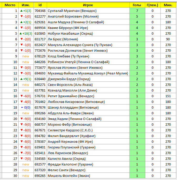The width and height of the screenshot is (177, 180).
Task: Click the change cell "+16(3)"
Action: (26, 34)
